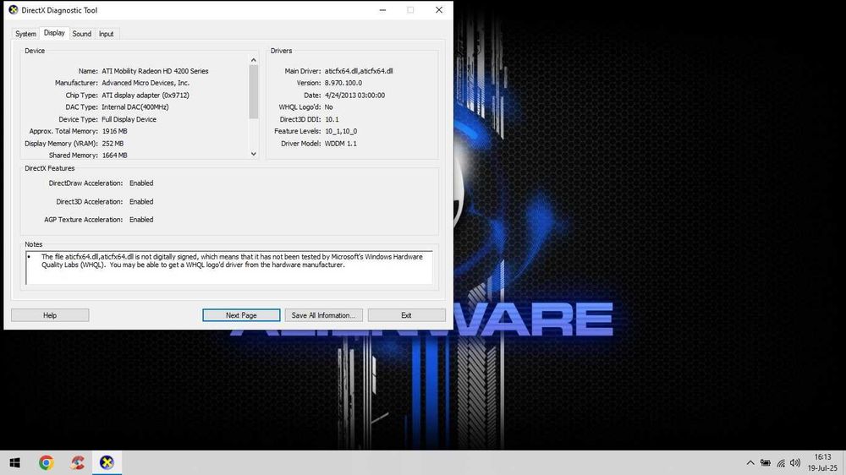Minimize the DirectX Diagnostic Tool window
846x475 pixels.
tap(382, 9)
